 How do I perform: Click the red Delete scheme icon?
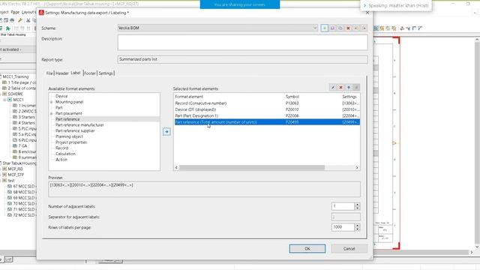(x=348, y=28)
